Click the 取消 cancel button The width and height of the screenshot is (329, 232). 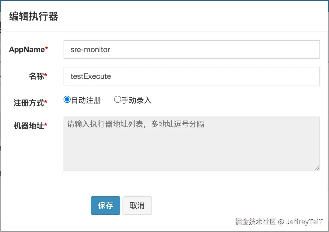[x=137, y=206]
